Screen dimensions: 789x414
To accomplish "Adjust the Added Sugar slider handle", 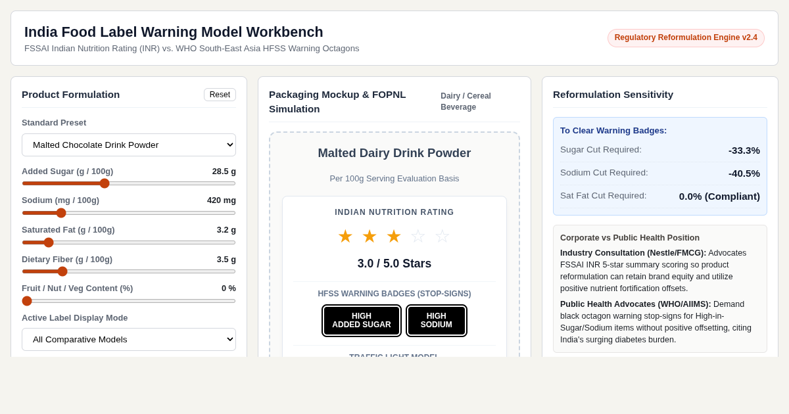I will 105,183.
